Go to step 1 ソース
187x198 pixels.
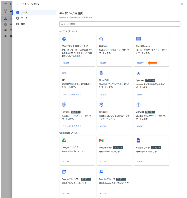[34, 12]
